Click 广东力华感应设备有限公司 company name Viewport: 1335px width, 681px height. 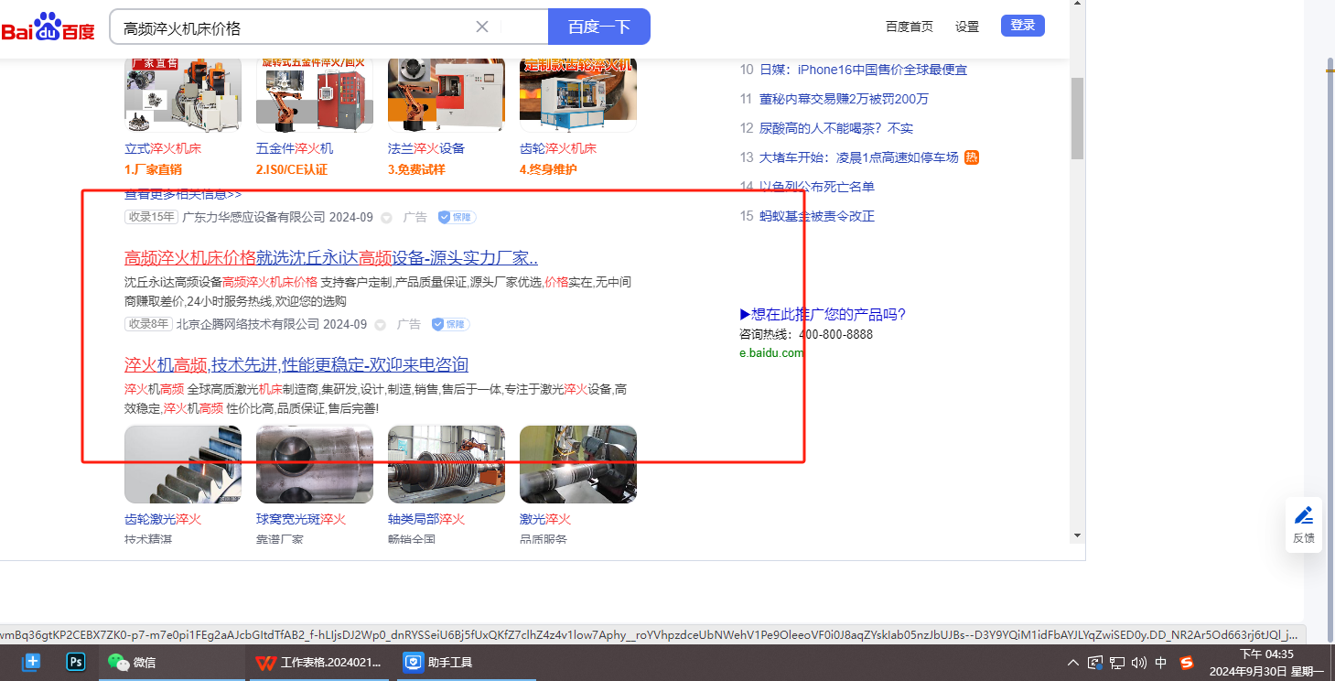pos(254,218)
